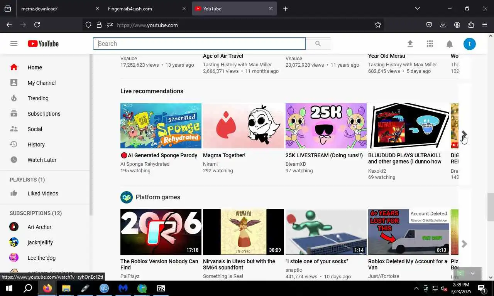The height and width of the screenshot is (296, 494).
Task: Open Tasting History with Max Miller, 2,686,371 views
Action: (x=237, y=65)
